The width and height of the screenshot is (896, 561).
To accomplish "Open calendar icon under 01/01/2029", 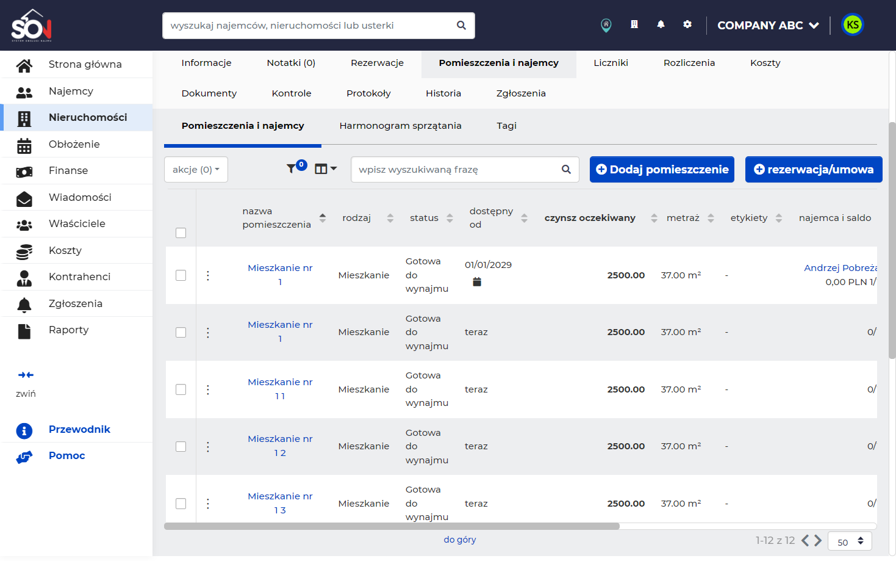I will click(x=477, y=282).
